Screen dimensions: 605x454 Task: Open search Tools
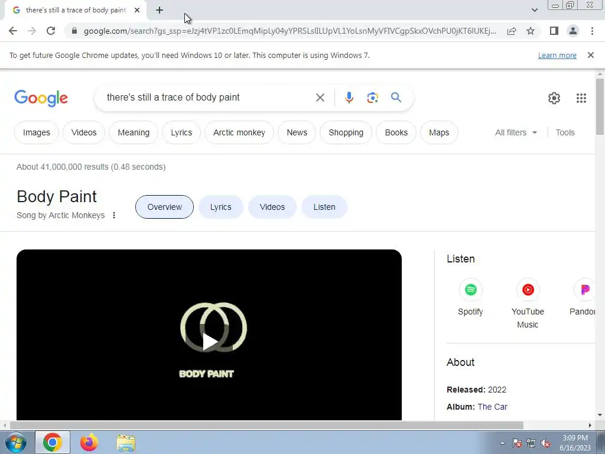click(565, 132)
